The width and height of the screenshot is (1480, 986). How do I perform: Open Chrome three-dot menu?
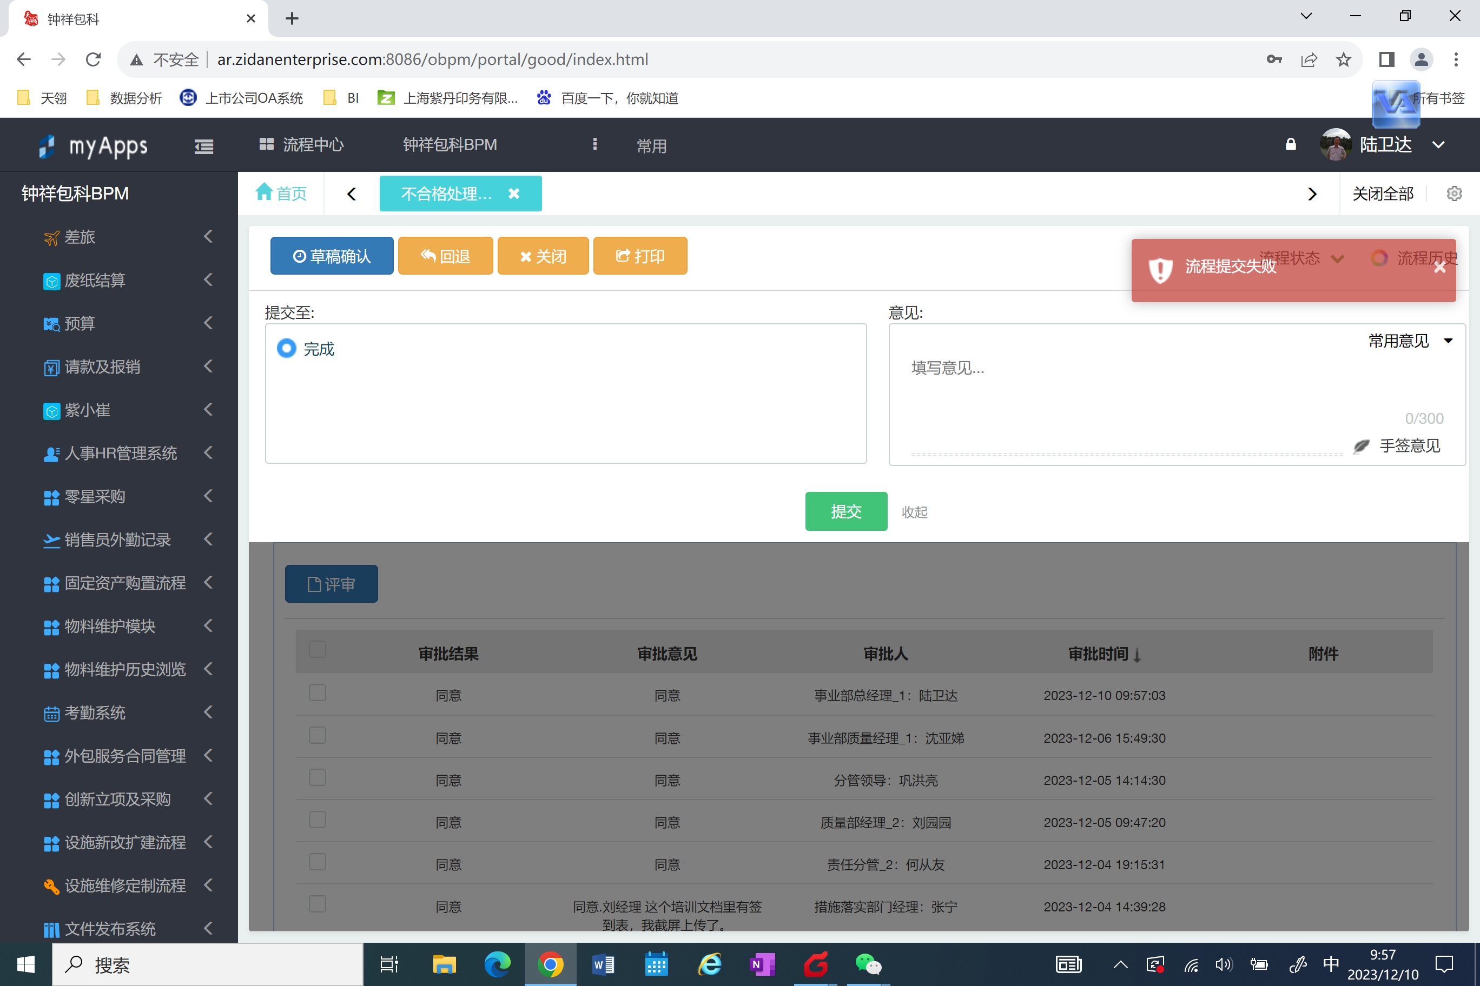click(x=1456, y=59)
